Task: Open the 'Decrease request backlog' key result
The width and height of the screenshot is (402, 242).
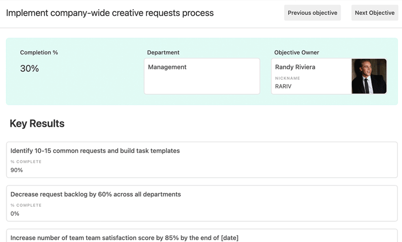Action: point(96,195)
